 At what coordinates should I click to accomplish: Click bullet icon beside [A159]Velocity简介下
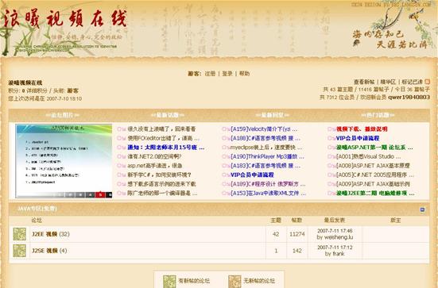[x=226, y=129]
